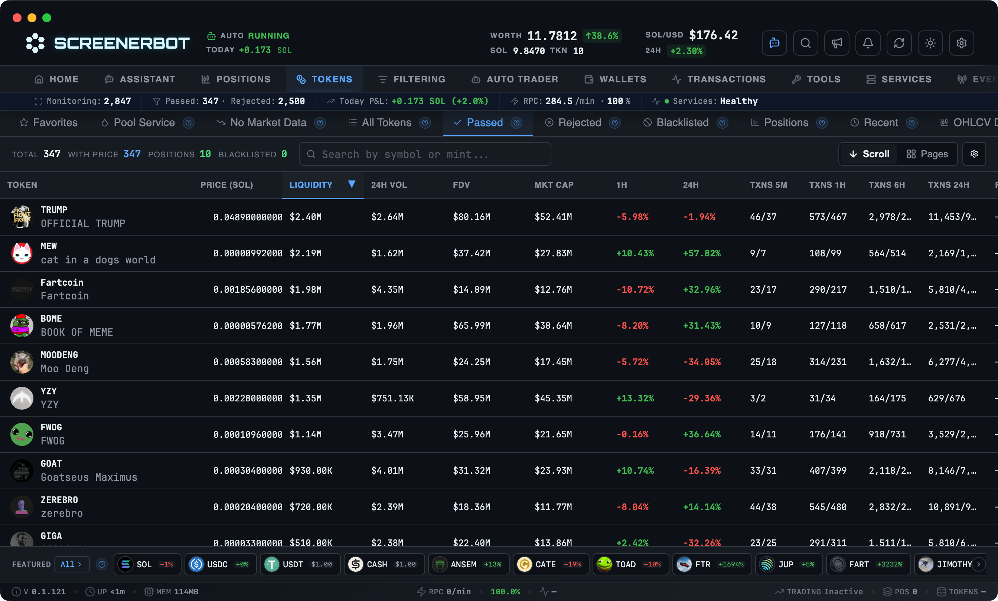Switch token list to Scroll mode
Screen dimensions: 998x601
pos(869,154)
